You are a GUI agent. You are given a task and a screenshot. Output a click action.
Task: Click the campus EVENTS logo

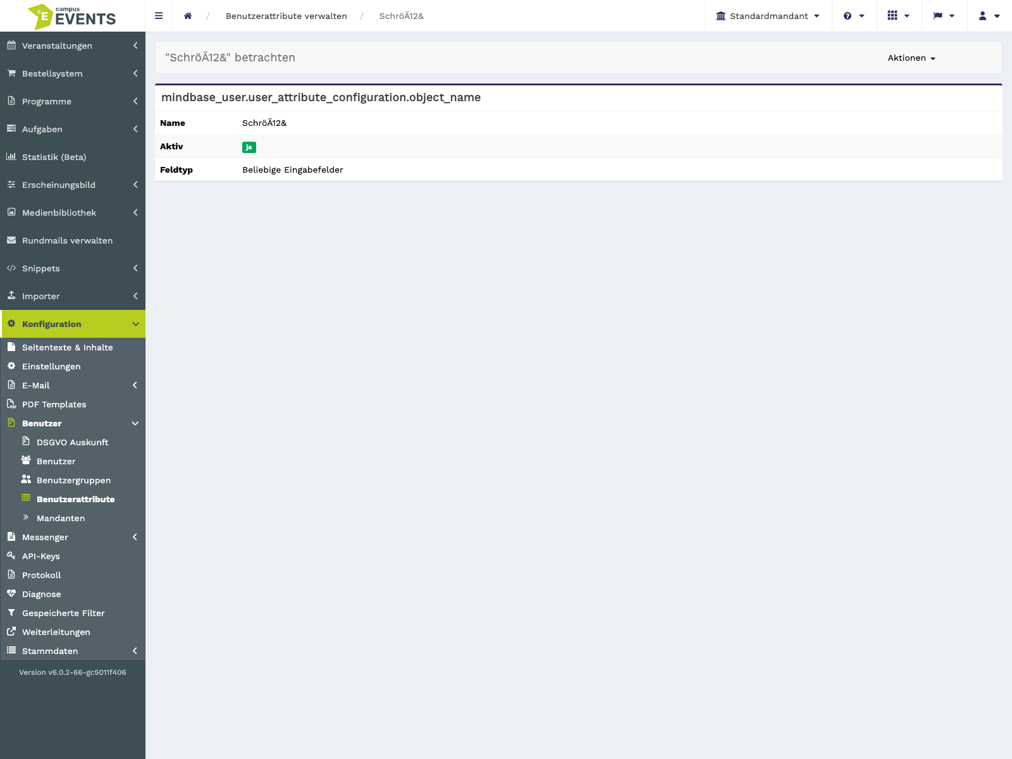pyautogui.click(x=72, y=16)
